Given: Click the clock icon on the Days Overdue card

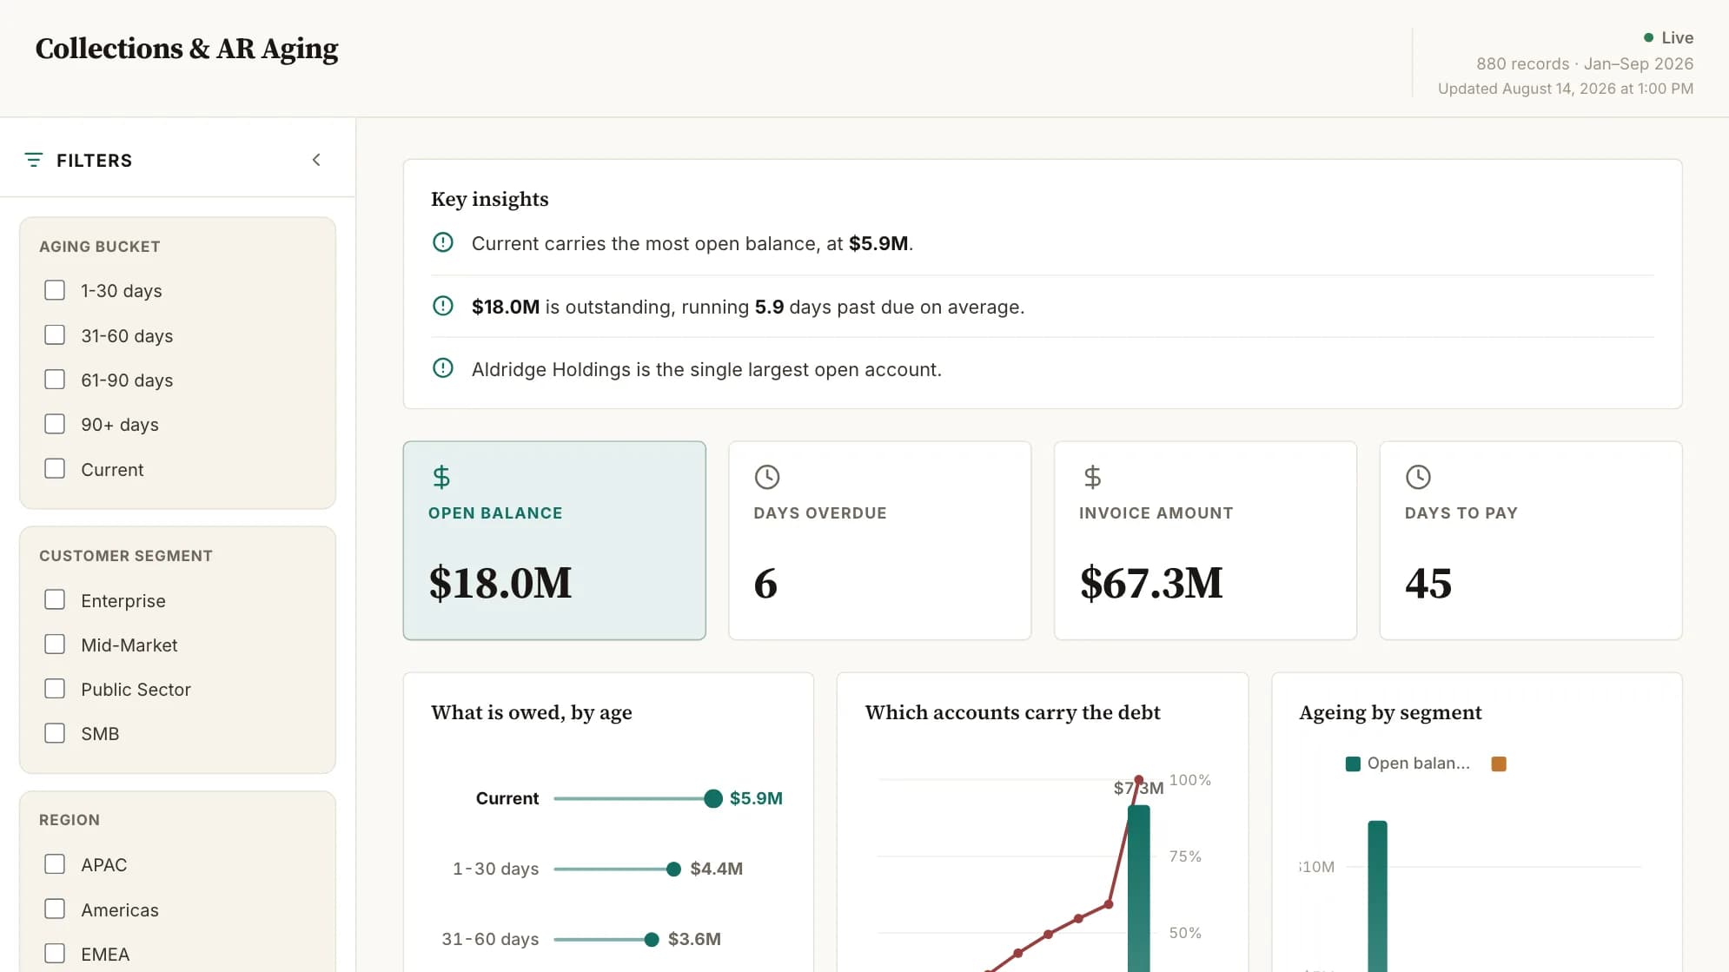Looking at the screenshot, I should (x=767, y=477).
